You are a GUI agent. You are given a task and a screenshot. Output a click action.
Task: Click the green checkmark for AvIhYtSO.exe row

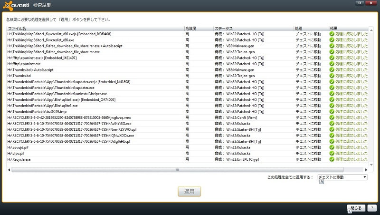pyautogui.click(x=332, y=124)
